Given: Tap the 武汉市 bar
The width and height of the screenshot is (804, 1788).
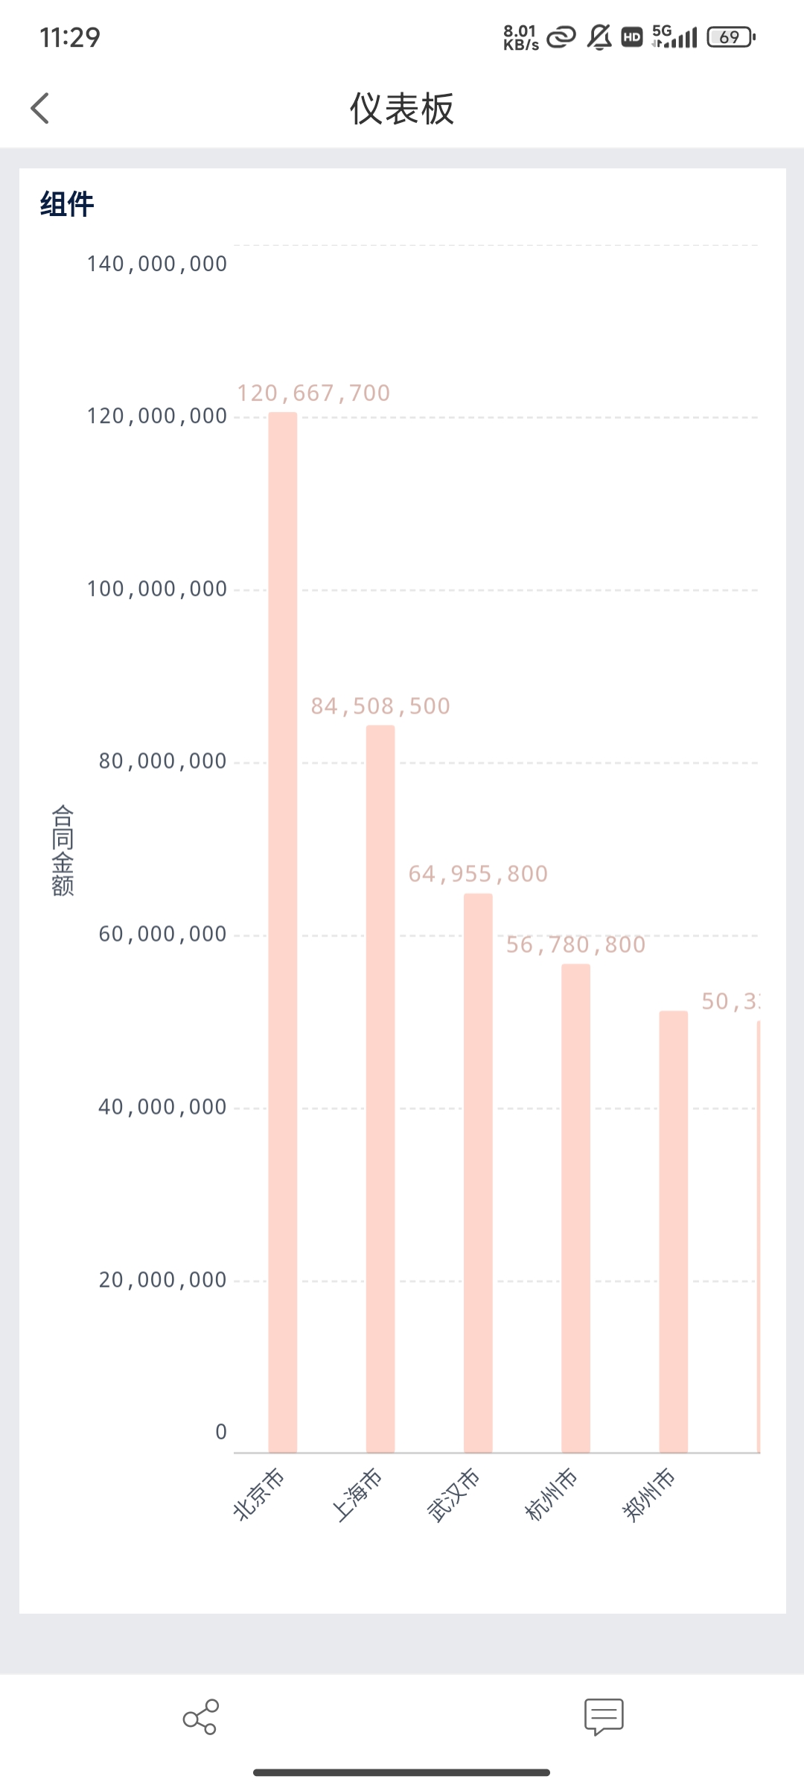Looking at the screenshot, I should (x=478, y=1172).
